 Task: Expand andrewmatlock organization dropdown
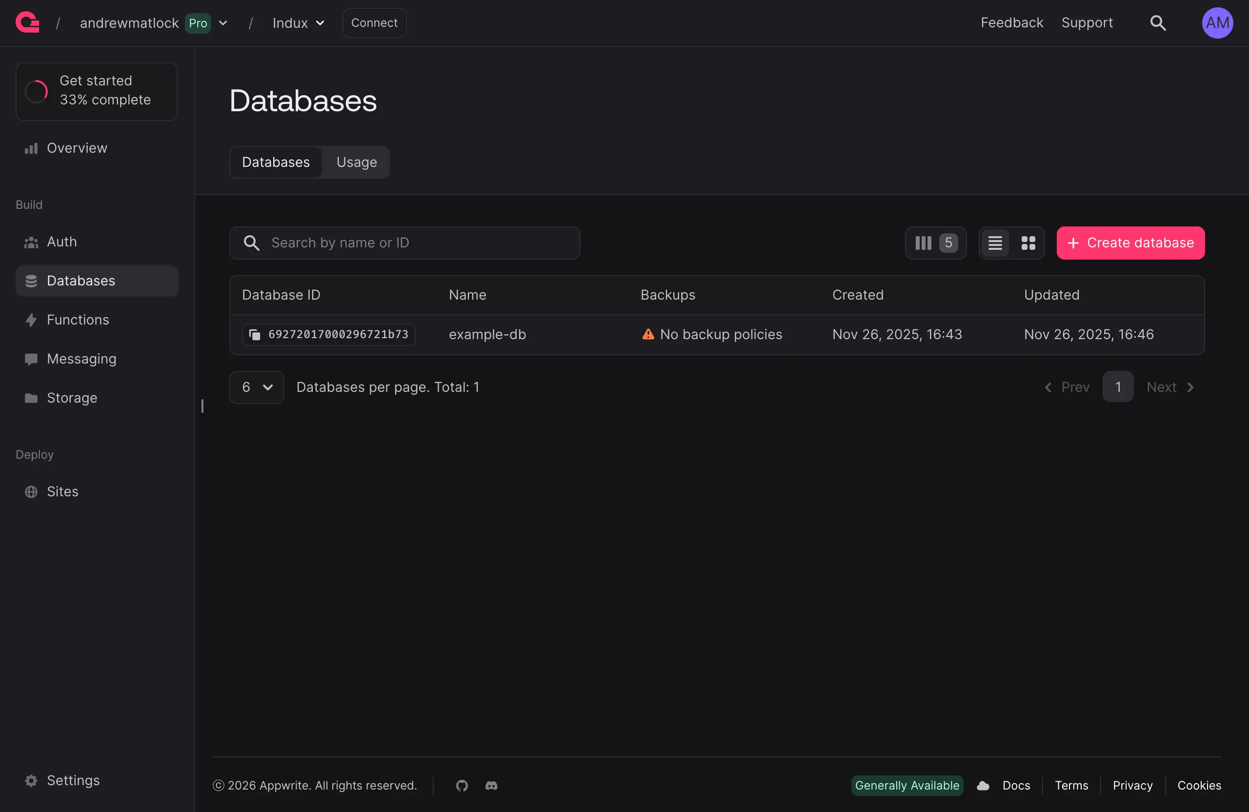point(222,23)
